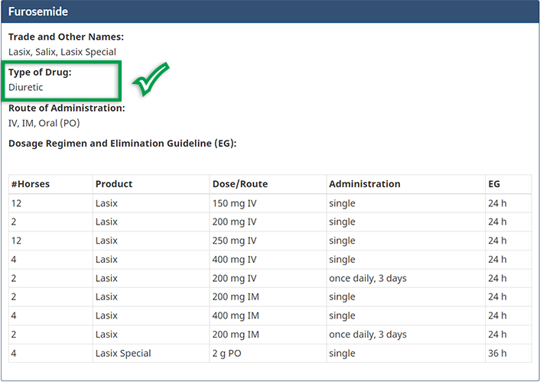Click the Furosemide panel title
The width and height of the screenshot is (540, 382).
[x=38, y=11]
